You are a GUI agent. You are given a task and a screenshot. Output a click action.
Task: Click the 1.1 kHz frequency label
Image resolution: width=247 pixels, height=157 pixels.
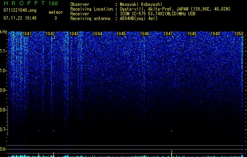click(3, 51)
